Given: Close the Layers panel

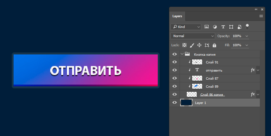Looking at the screenshot, I should pos(262,9).
